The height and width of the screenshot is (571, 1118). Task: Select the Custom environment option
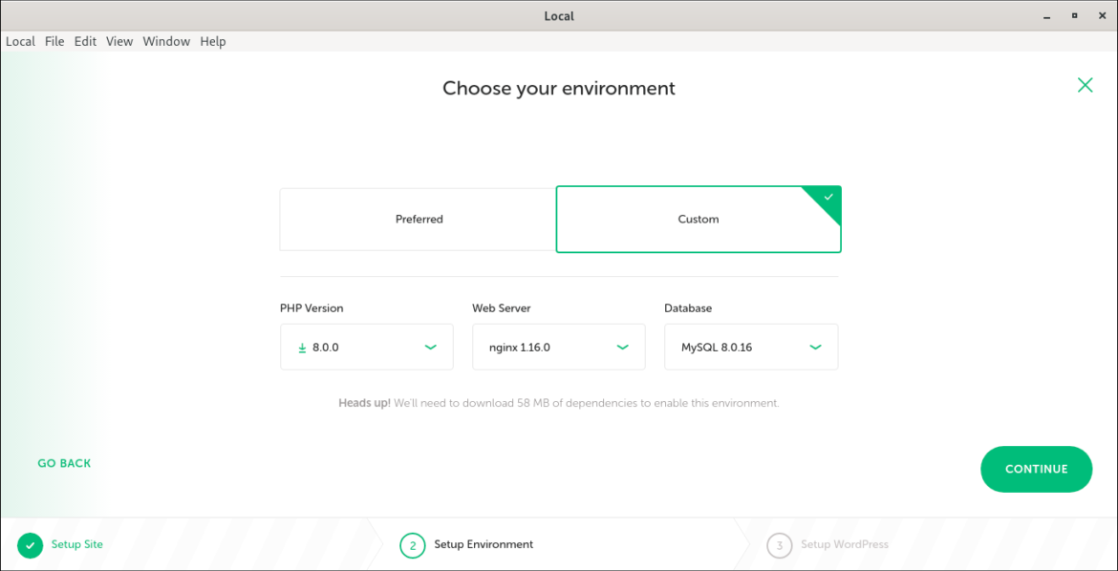tap(699, 220)
